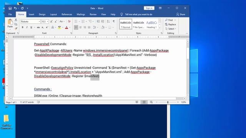Toggle show paragraph marks
This screenshot has height=138, width=246.
click(x=114, y=21)
